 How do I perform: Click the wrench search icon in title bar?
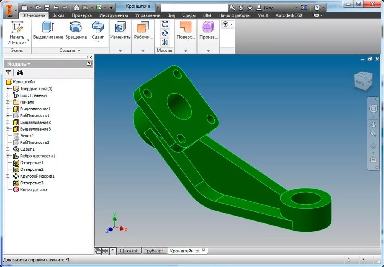[x=232, y=8]
